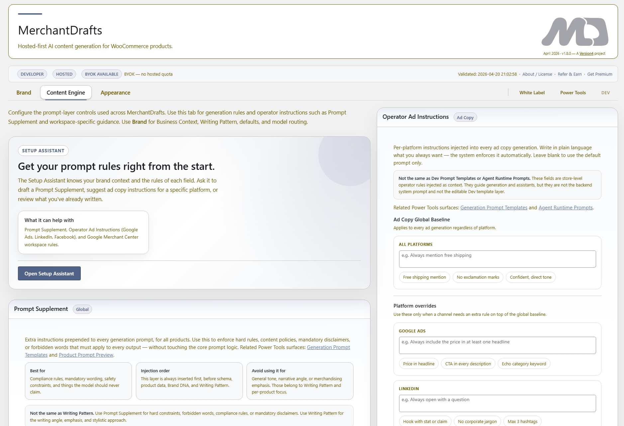Insert the Hook with stat or claim chip
The image size is (624, 426).
(425, 421)
